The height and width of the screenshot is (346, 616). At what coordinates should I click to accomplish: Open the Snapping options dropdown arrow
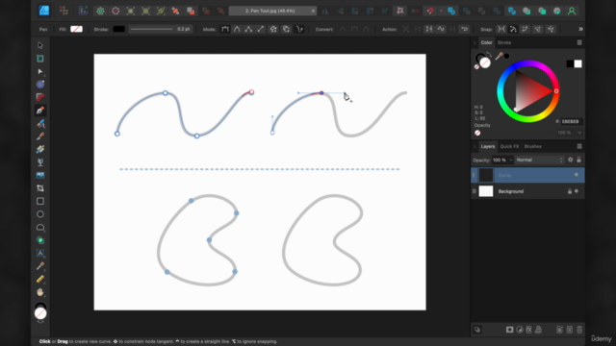441,11
